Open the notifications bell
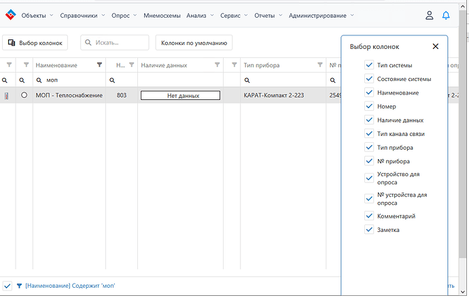The height and width of the screenshot is (302, 469). pos(446,15)
